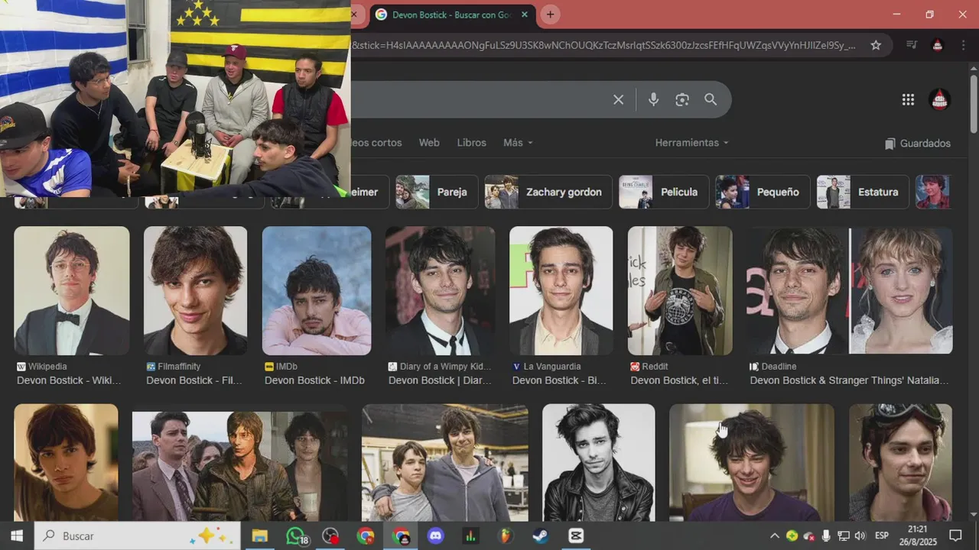Open the Diary of a Wimpy Kid image thumbnail
The image size is (979, 550).
441,290
